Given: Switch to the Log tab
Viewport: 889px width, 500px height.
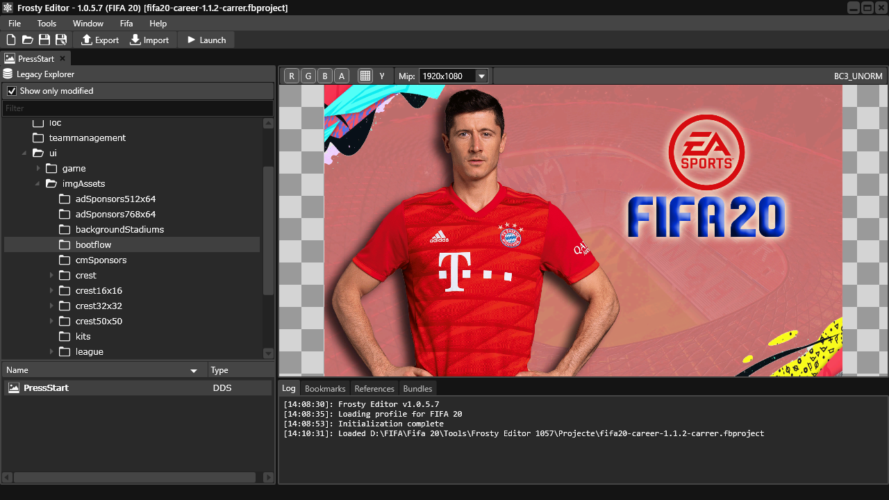Looking at the screenshot, I should pos(288,388).
